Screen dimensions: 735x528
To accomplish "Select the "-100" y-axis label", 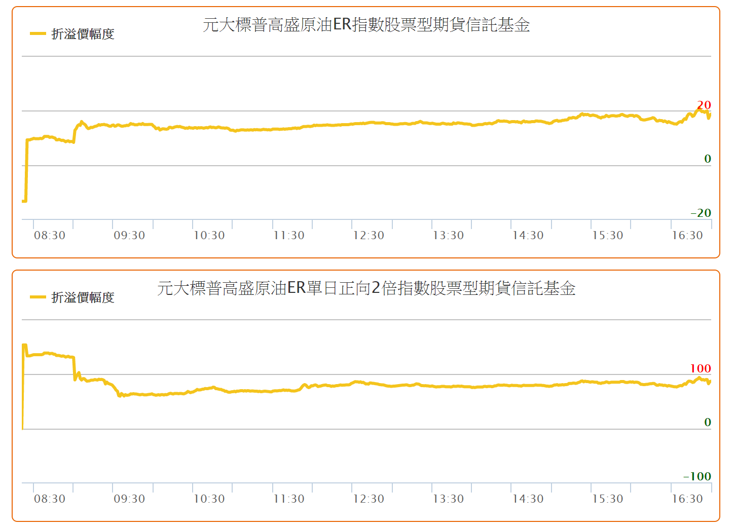I will pyautogui.click(x=697, y=476).
